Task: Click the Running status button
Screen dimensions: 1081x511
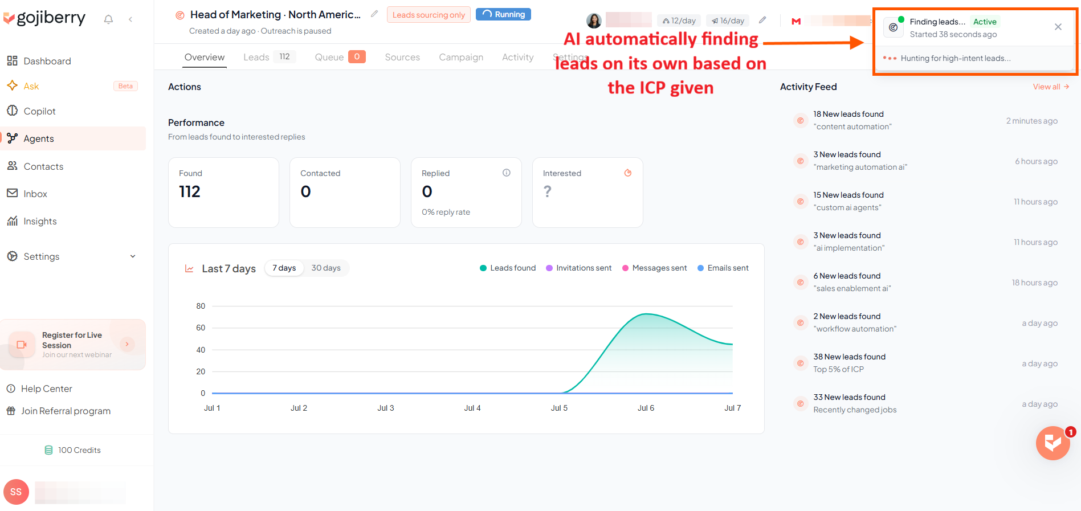Action: (503, 14)
